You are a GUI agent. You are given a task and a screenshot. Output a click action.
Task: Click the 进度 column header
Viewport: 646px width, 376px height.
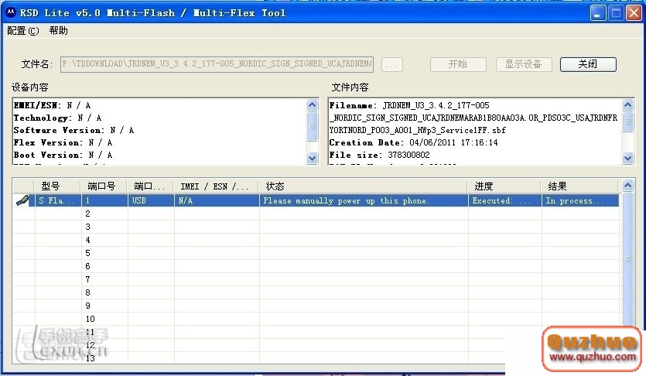pyautogui.click(x=504, y=186)
